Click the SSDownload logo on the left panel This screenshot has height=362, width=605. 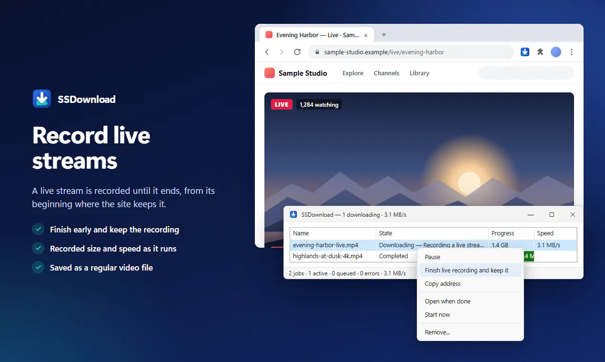42,99
